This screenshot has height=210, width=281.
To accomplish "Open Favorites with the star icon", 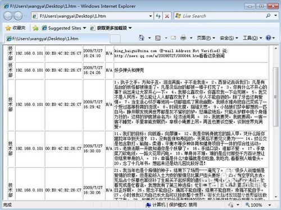I will coord(15,28).
